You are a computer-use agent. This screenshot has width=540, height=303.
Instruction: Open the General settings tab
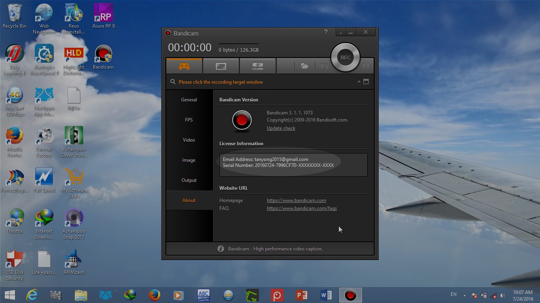tap(189, 100)
